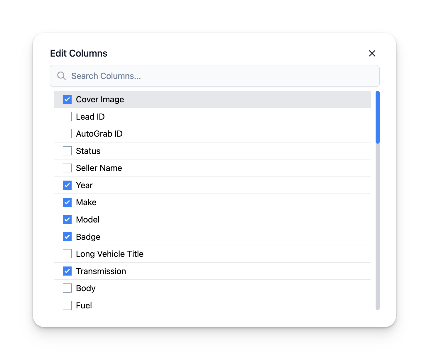This screenshot has width=429, height=360.
Task: Check the AutoGrab ID checkbox
Action: coord(67,134)
